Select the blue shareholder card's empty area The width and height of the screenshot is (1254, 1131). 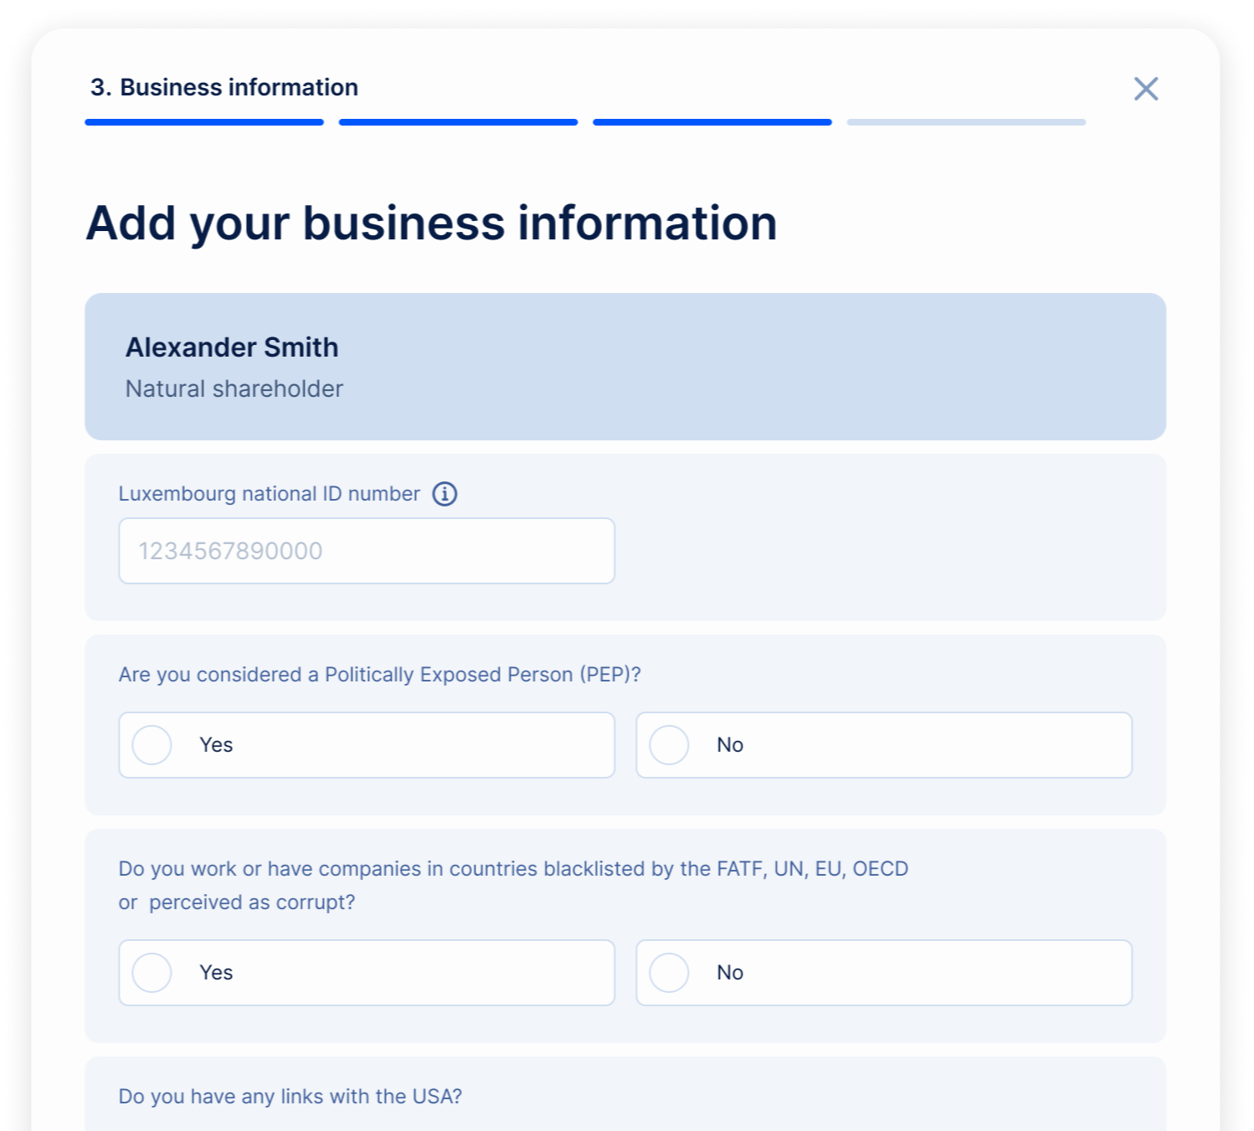753,367
